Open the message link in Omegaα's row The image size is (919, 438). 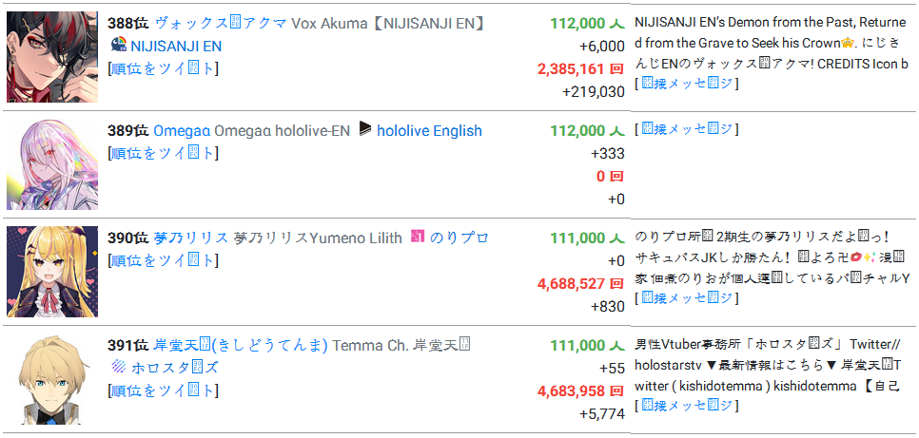686,129
